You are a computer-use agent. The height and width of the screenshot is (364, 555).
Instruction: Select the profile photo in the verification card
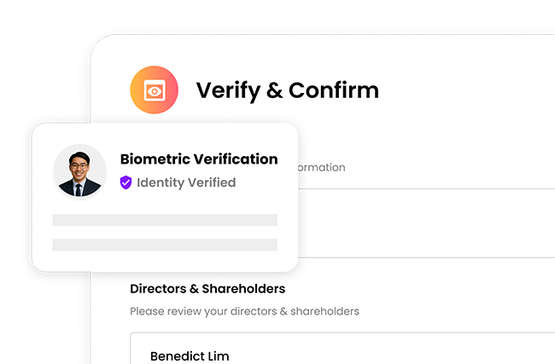(x=79, y=170)
